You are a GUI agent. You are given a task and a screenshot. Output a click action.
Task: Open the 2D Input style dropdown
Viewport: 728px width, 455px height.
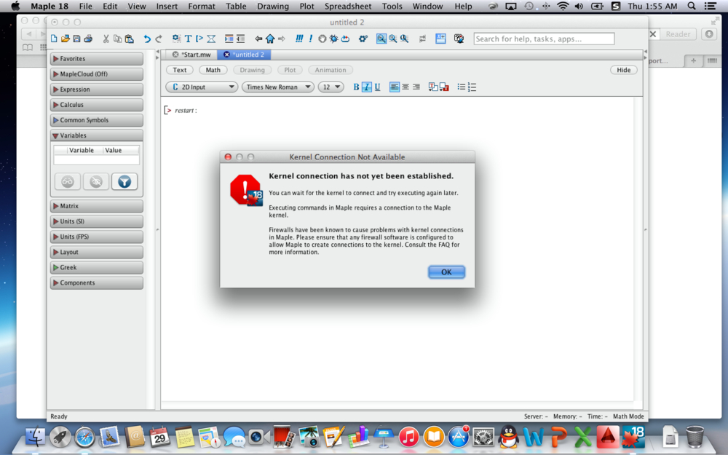(202, 87)
